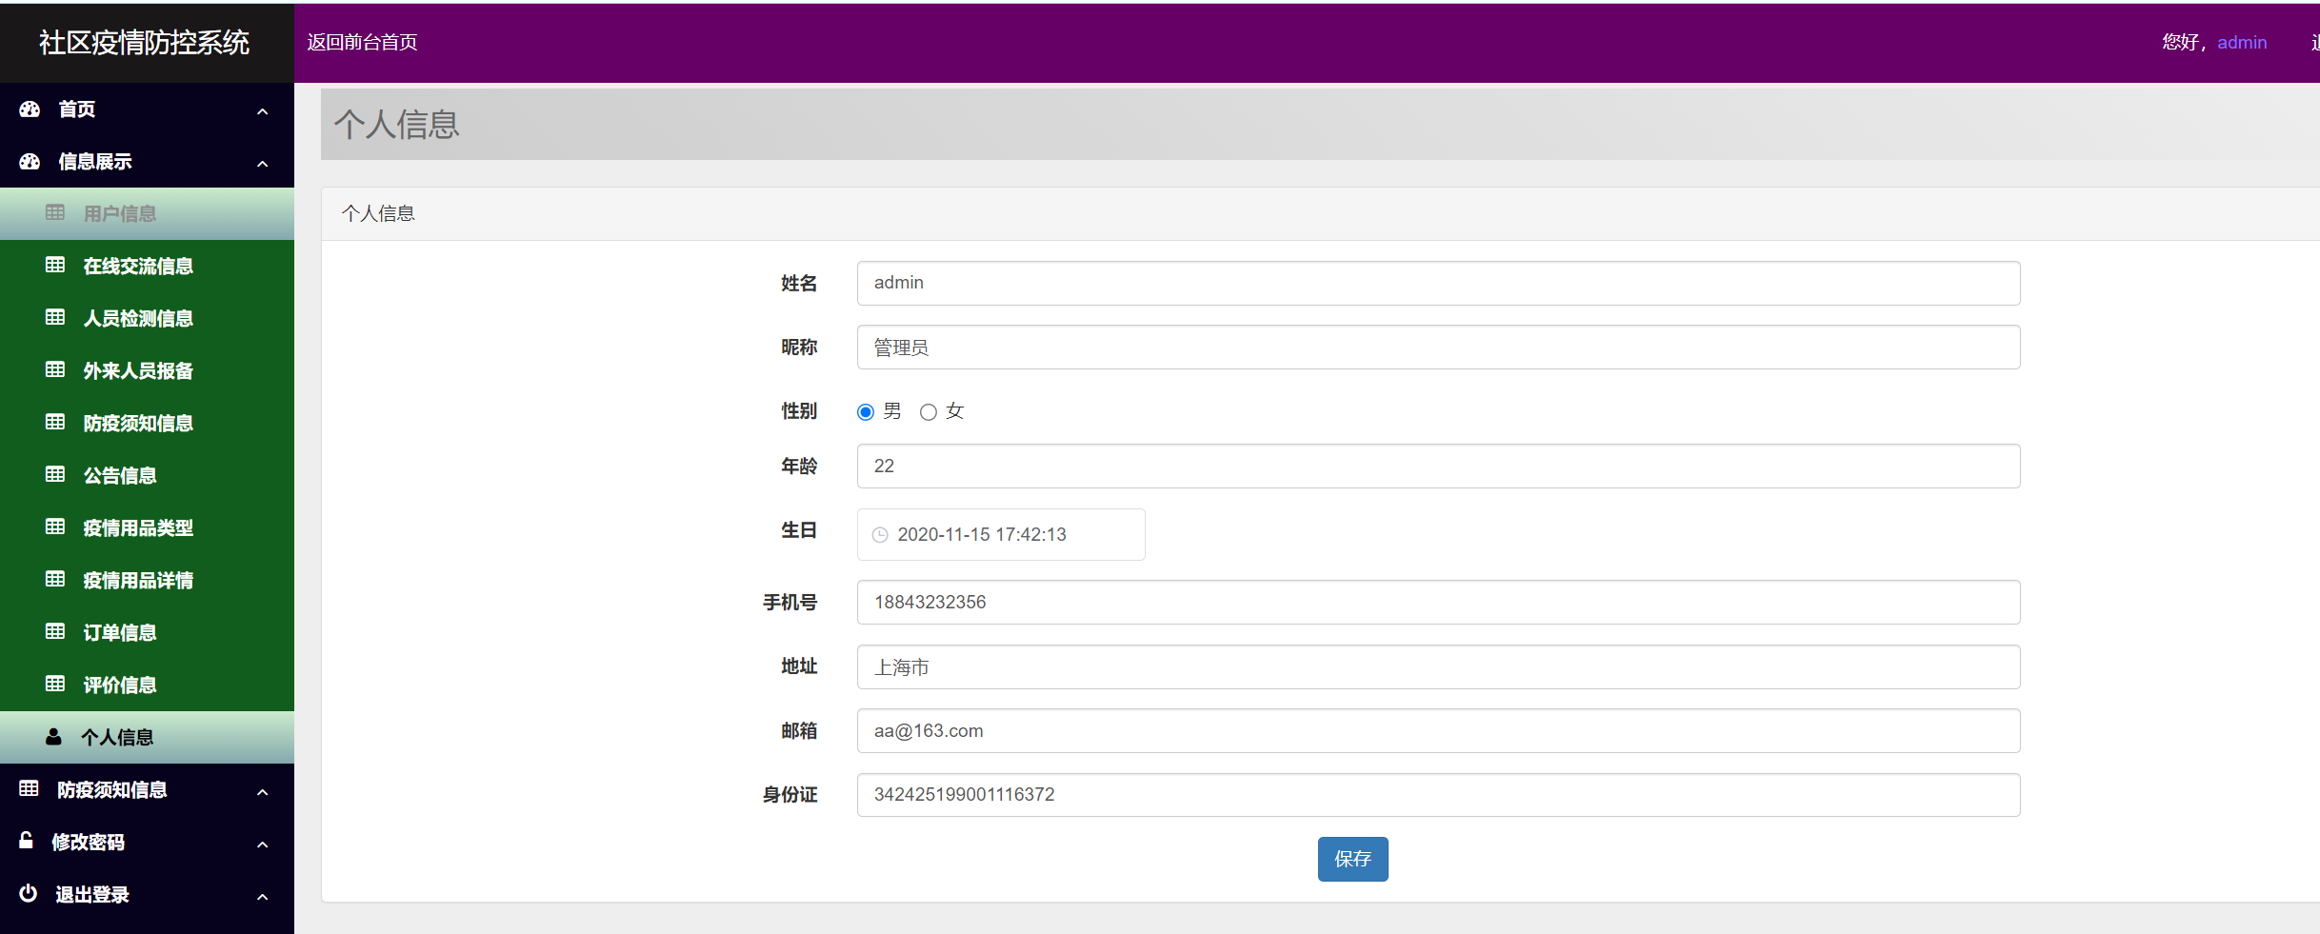Open 在线交流信息 from the sidebar
The height and width of the screenshot is (934, 2320).
click(137, 266)
